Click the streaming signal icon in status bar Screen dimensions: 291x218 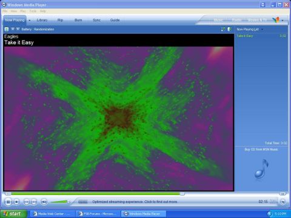(x=82, y=202)
